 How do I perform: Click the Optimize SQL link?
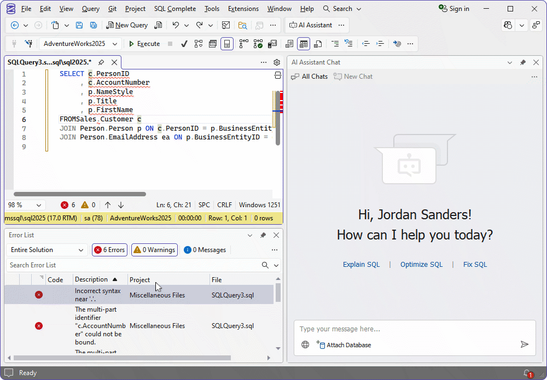pyautogui.click(x=421, y=265)
